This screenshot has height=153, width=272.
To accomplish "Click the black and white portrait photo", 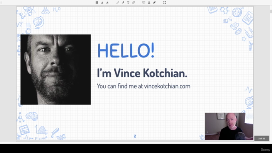I will (56, 70).
